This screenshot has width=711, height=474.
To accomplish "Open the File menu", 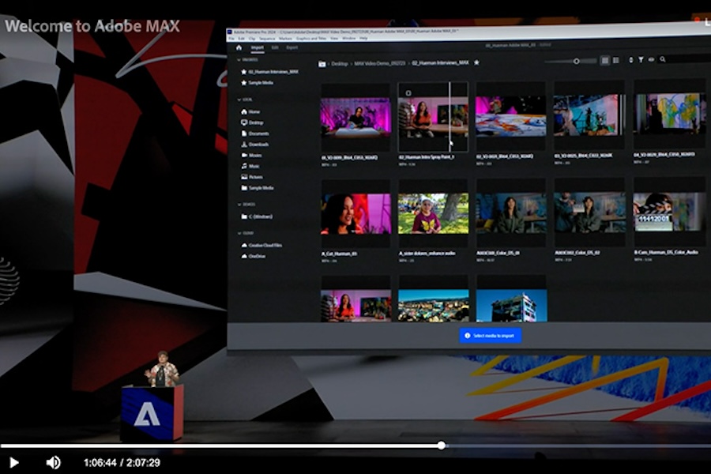I will 231,39.
